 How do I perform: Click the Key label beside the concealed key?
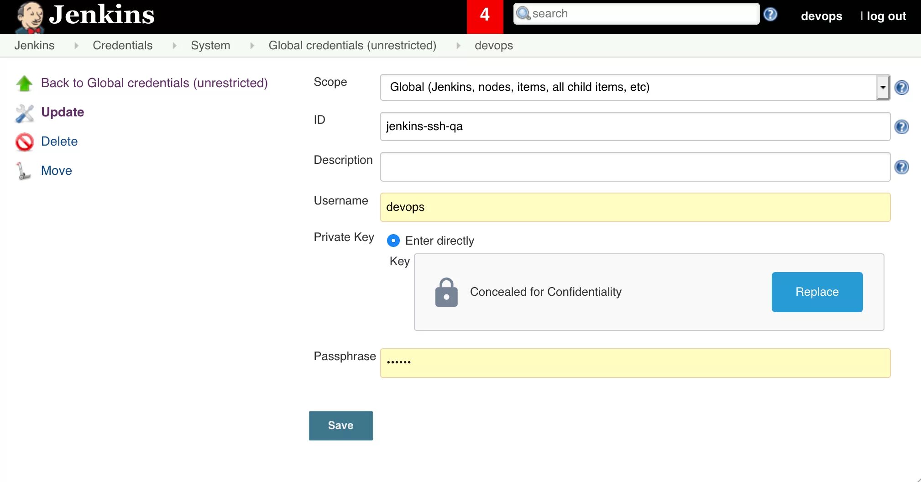tap(399, 262)
